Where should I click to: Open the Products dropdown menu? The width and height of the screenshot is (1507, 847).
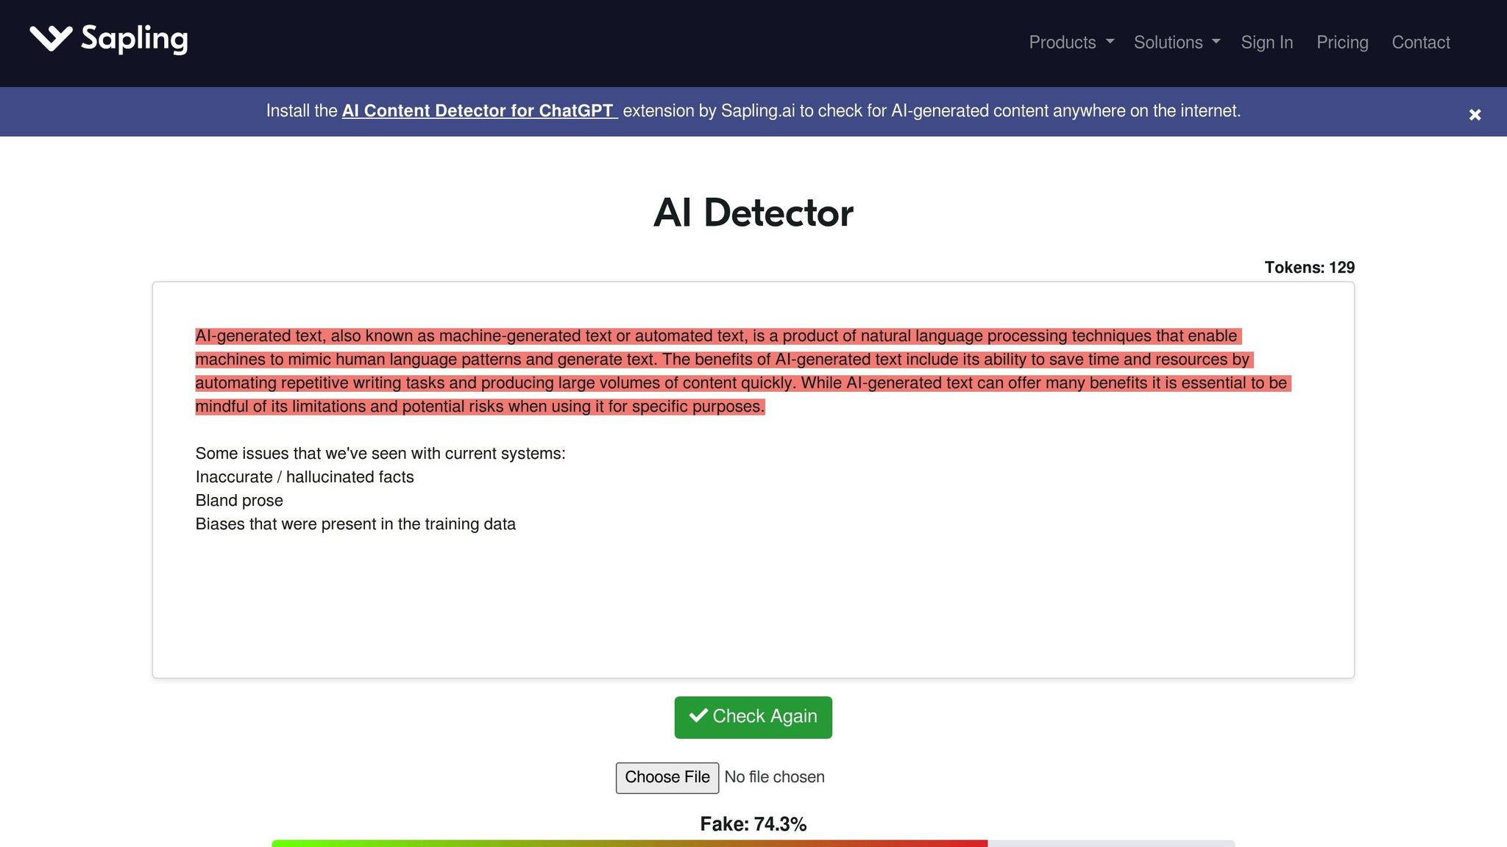tap(1062, 43)
